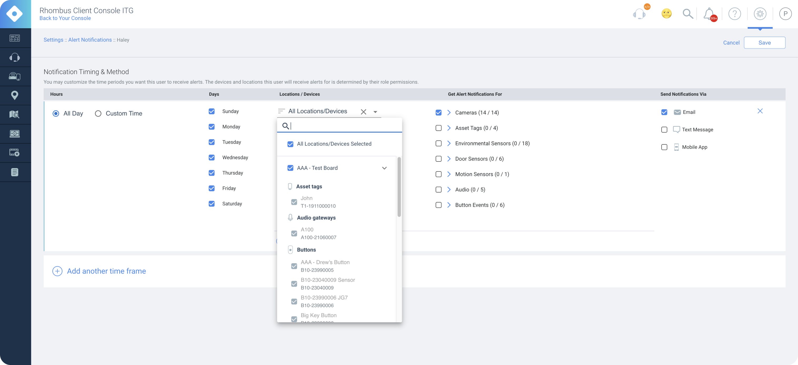The height and width of the screenshot is (365, 798).
Task: Uncheck the Wednesday checkbox
Action: click(x=211, y=158)
